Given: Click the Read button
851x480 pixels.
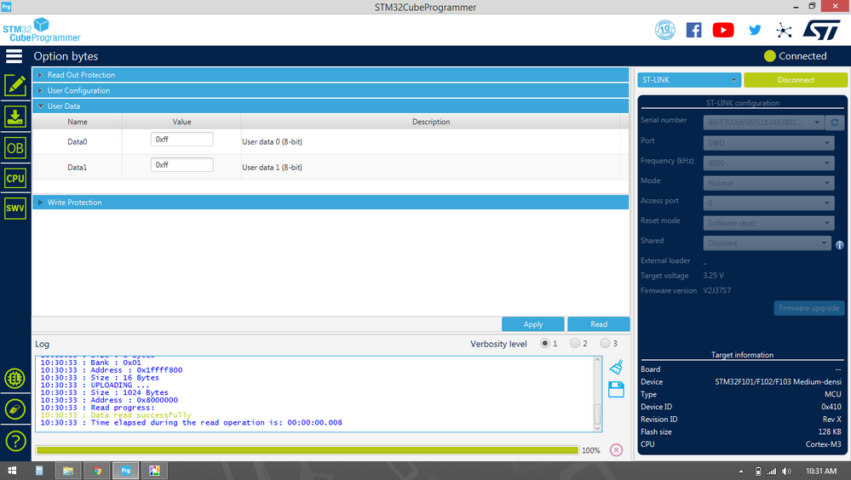Looking at the screenshot, I should [x=599, y=323].
